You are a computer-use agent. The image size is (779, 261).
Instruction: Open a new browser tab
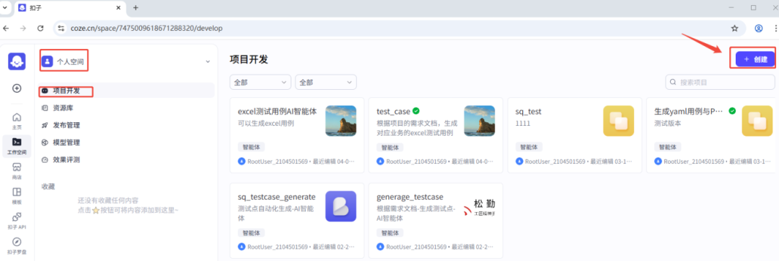point(136,8)
